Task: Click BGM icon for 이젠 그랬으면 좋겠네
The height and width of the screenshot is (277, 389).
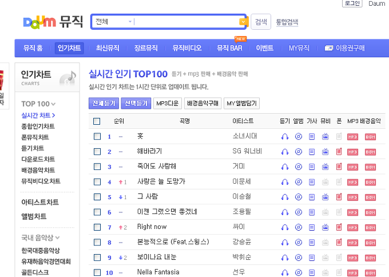Action: (370, 212)
